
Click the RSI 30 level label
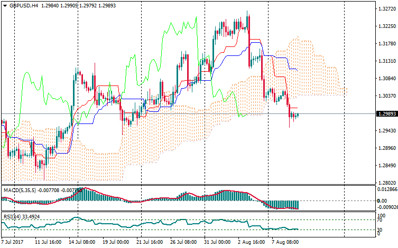click(x=381, y=230)
